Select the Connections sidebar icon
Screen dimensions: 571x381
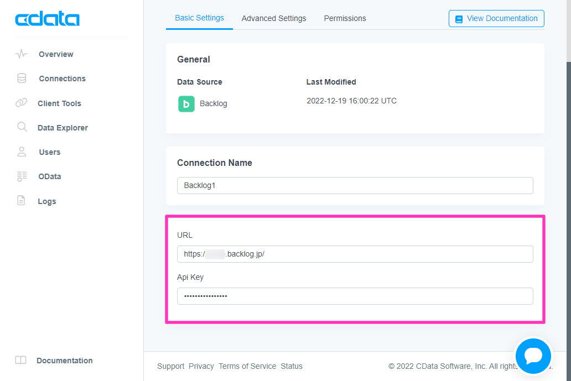[61, 78]
